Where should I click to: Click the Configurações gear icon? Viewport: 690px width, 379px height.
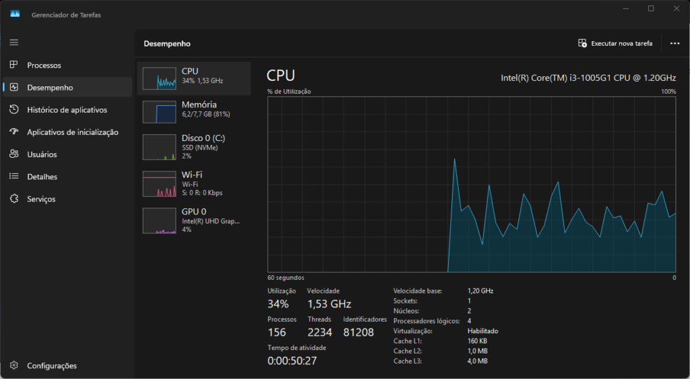(x=14, y=366)
